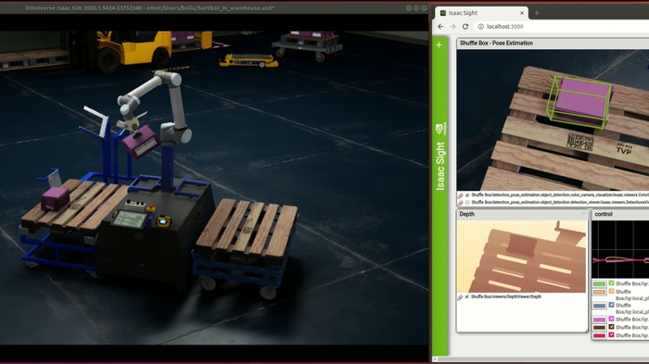649x364 pixels.
Task: Go forward in the browser
Action: click(x=452, y=27)
